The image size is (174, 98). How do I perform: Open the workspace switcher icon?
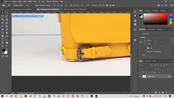click(x=166, y=5)
